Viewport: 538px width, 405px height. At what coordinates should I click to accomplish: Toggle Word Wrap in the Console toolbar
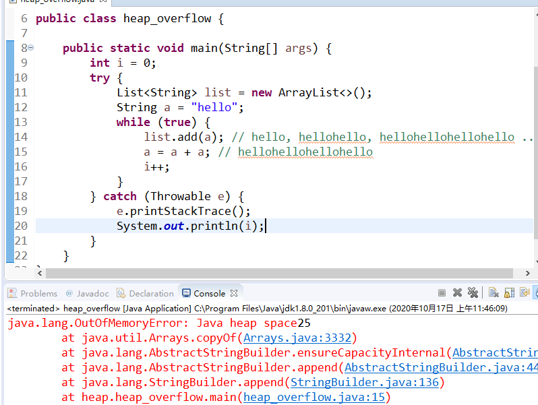(525, 293)
